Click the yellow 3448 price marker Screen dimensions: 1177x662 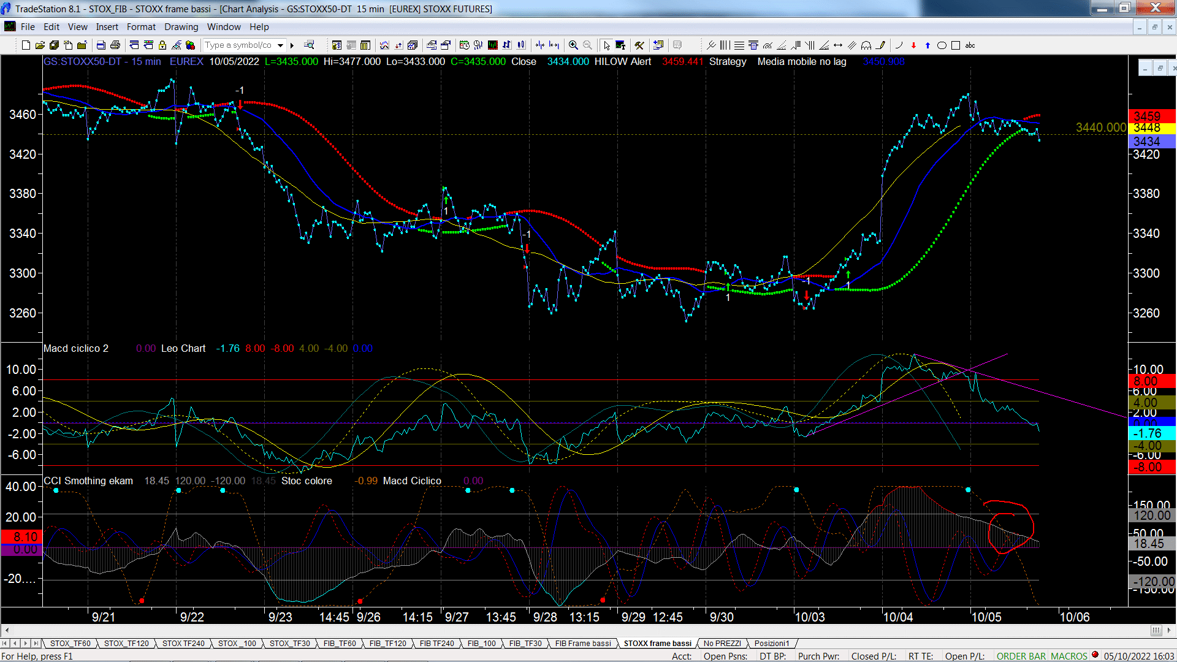point(1151,128)
